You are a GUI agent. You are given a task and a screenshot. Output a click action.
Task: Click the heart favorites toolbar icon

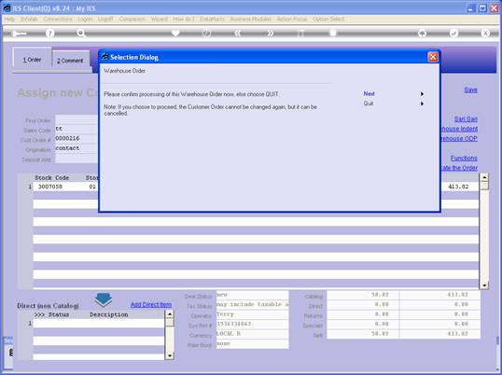[175, 33]
